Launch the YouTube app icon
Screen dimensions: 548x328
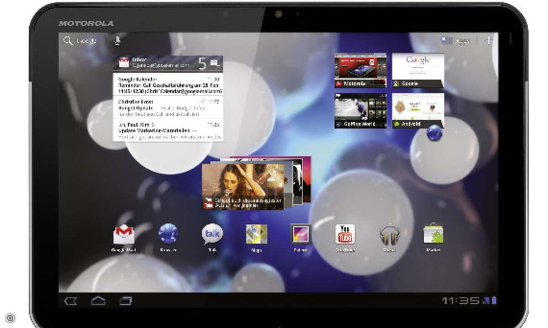click(345, 234)
